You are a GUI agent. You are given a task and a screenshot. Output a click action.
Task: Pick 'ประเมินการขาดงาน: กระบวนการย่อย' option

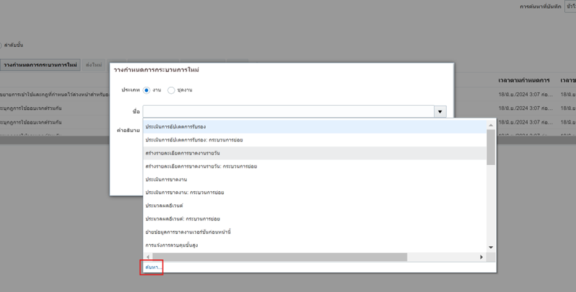click(x=184, y=193)
